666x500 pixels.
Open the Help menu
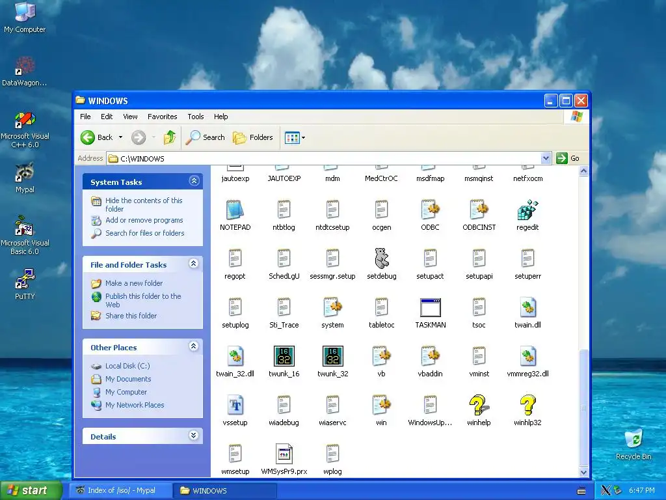220,117
